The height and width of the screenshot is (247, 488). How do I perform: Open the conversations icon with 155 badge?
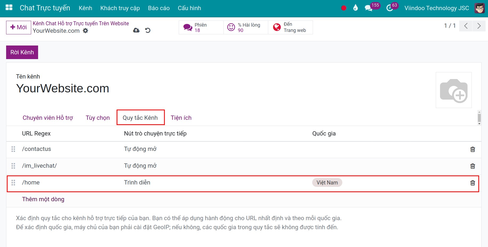(369, 8)
